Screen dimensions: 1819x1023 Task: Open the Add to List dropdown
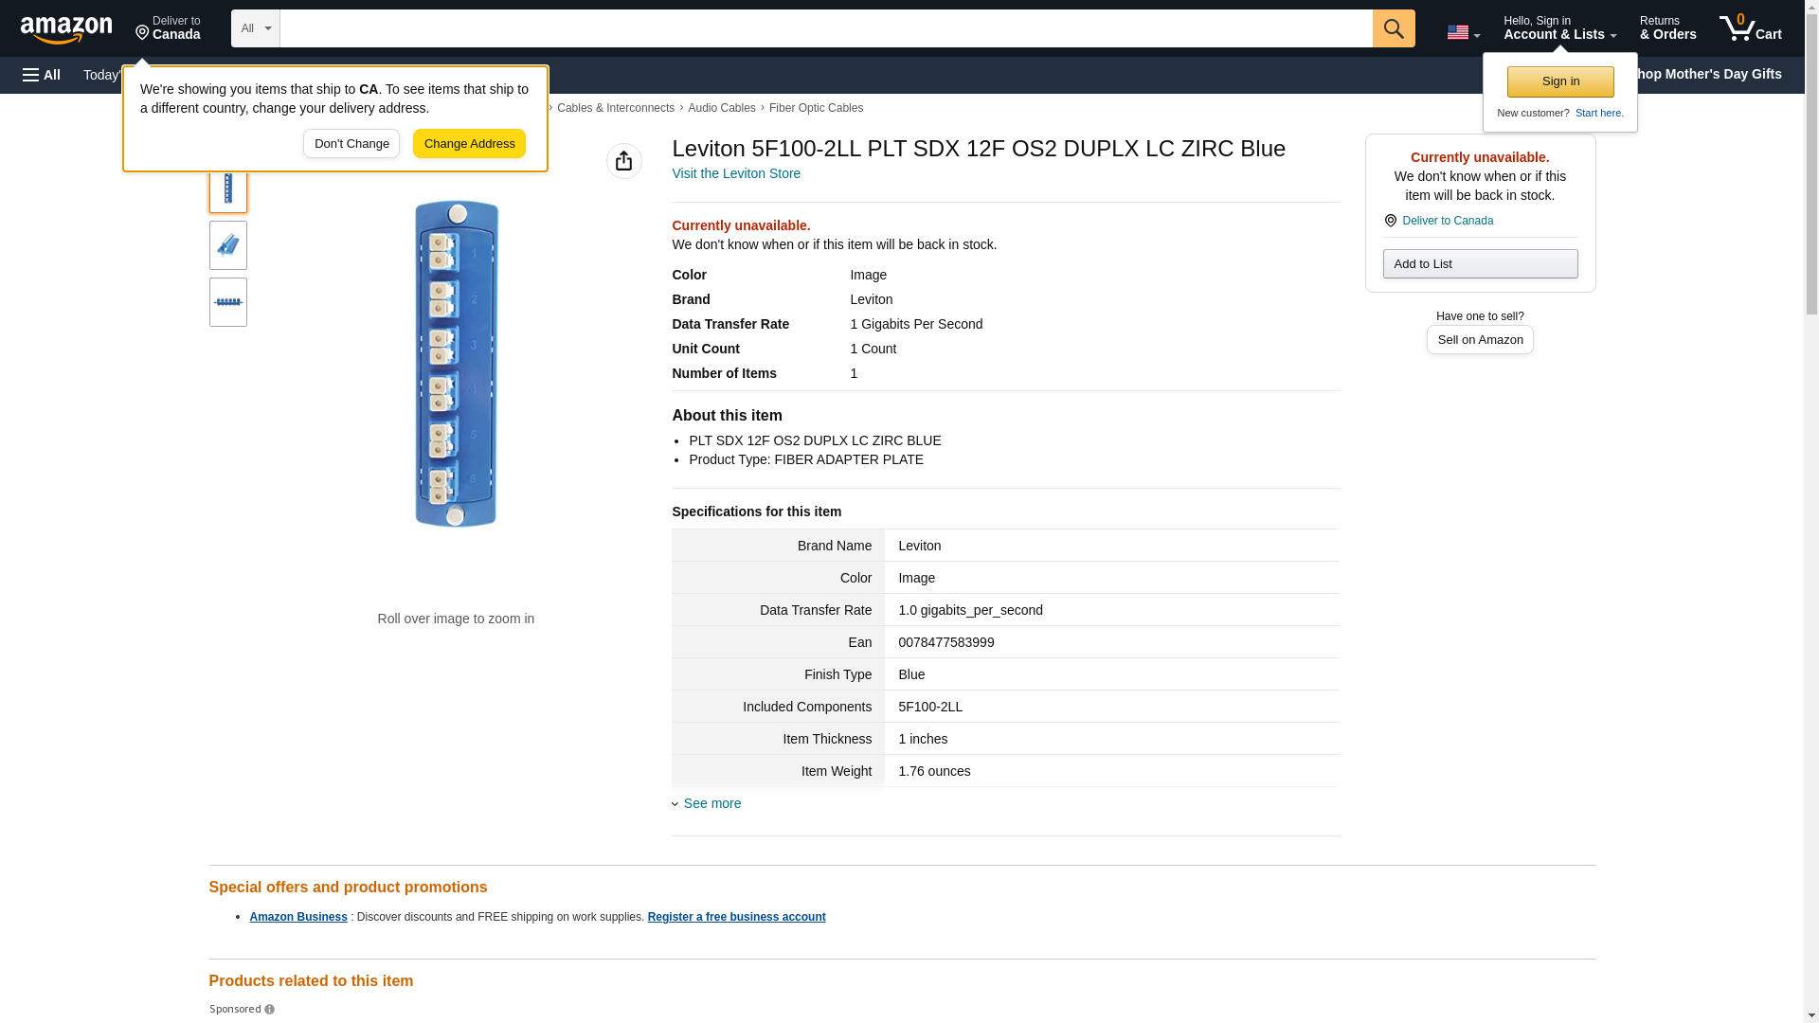1479,264
